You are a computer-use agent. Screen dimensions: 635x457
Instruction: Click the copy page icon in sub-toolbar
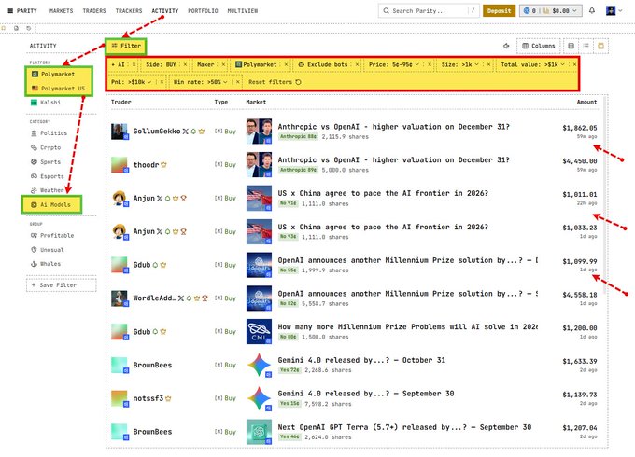(16, 28)
